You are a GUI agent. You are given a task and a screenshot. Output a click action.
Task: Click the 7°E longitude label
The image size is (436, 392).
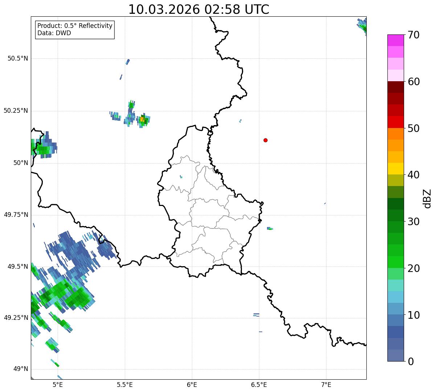click(326, 384)
